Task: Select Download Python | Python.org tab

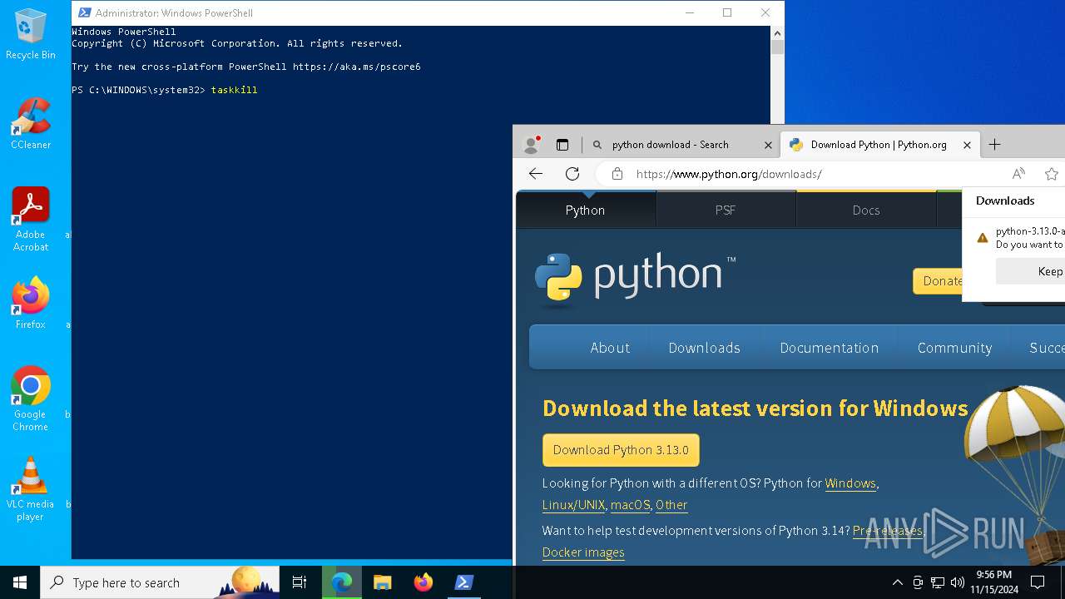Action: 879,144
